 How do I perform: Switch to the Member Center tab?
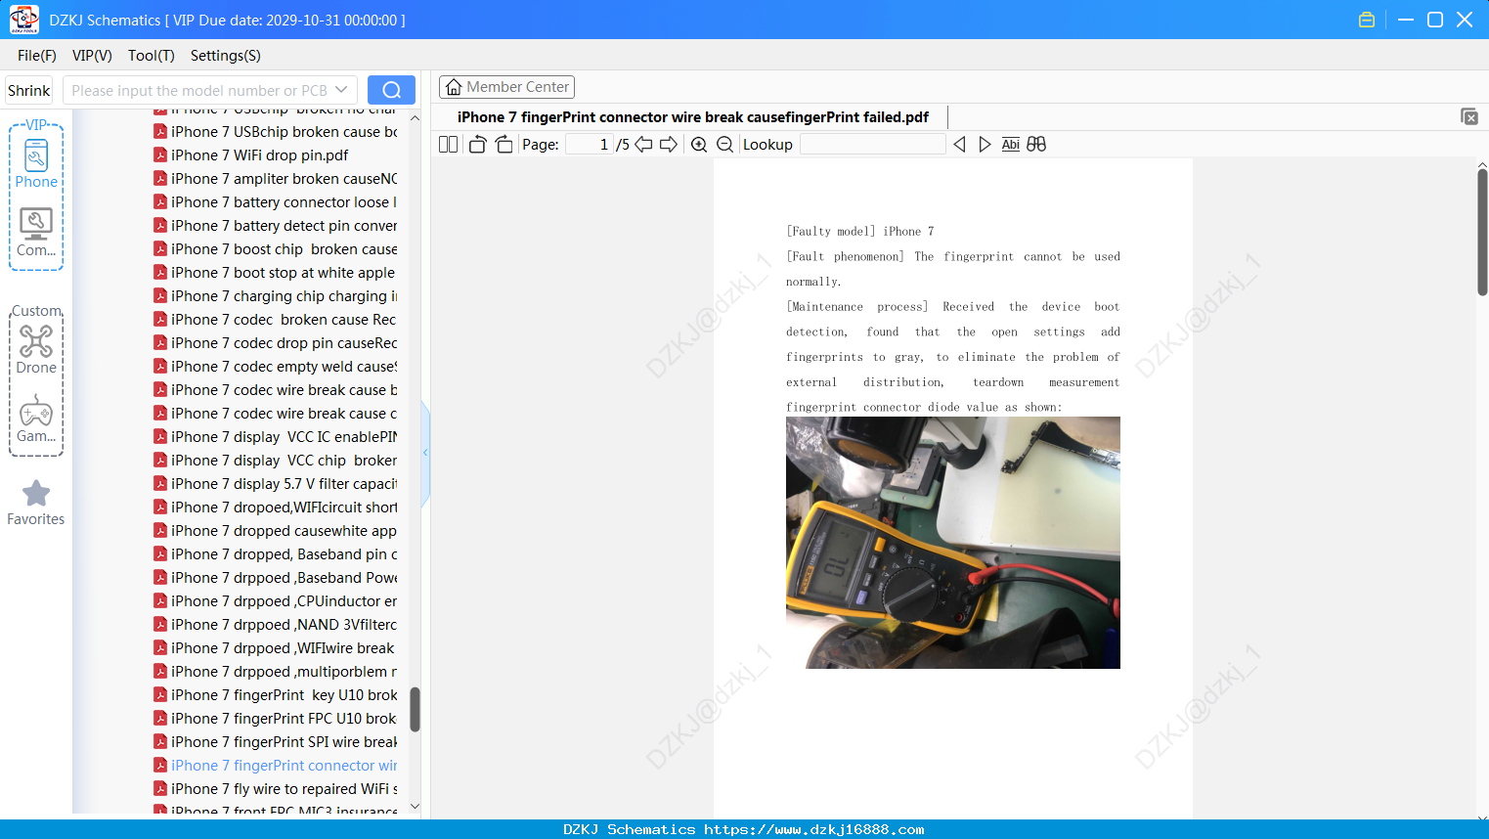click(506, 87)
